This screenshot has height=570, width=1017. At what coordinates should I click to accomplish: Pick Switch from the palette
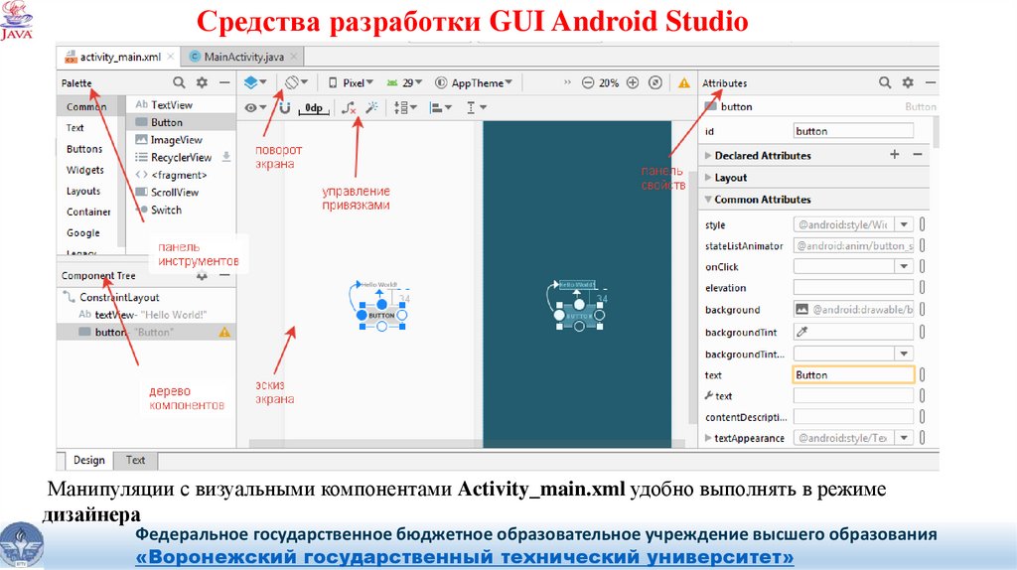coord(166,210)
